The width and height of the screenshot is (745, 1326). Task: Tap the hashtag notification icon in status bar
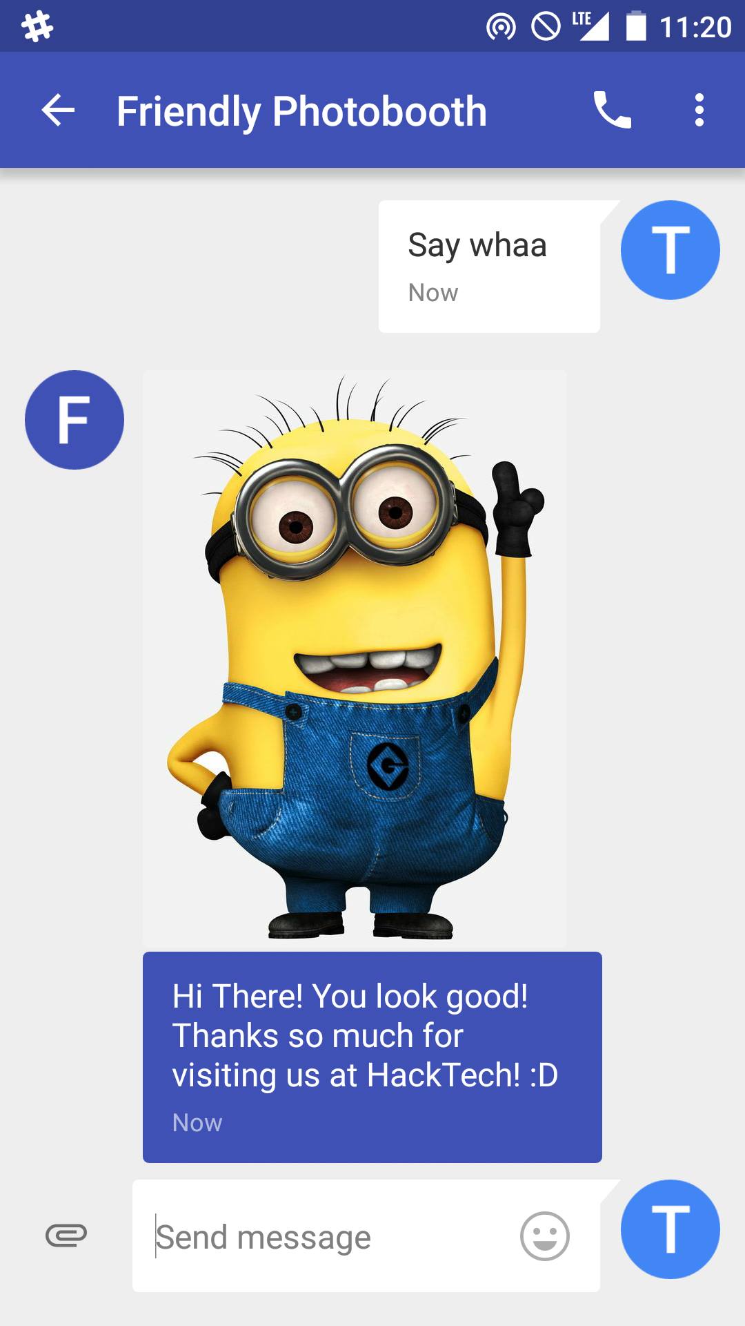tap(37, 26)
